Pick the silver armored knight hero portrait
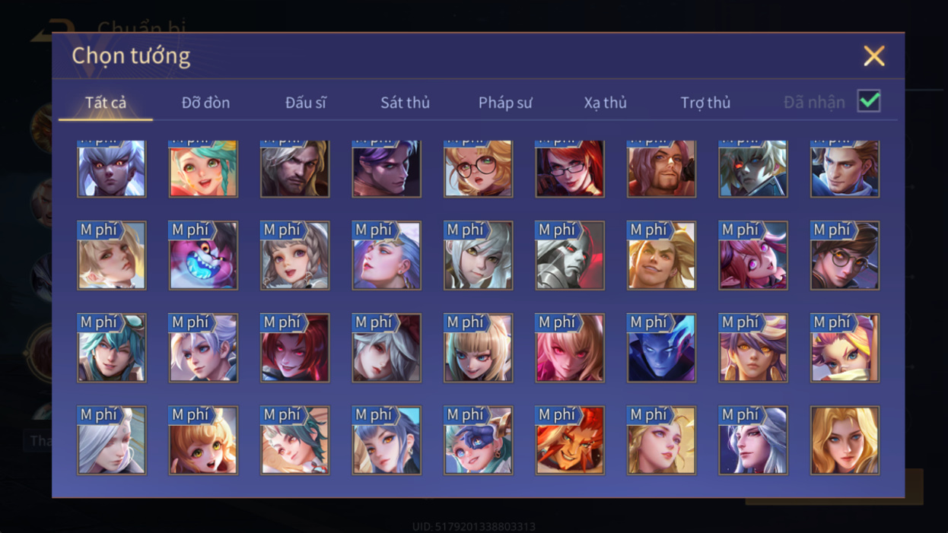 click(570, 255)
